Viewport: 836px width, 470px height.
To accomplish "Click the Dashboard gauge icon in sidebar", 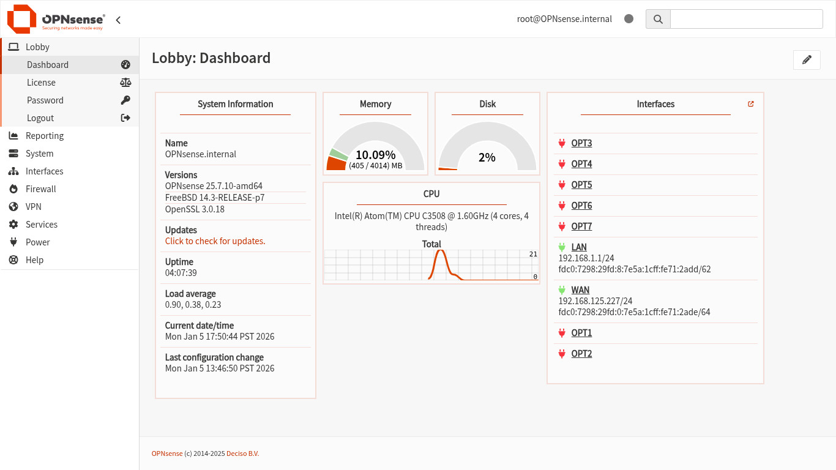I will 125,65.
